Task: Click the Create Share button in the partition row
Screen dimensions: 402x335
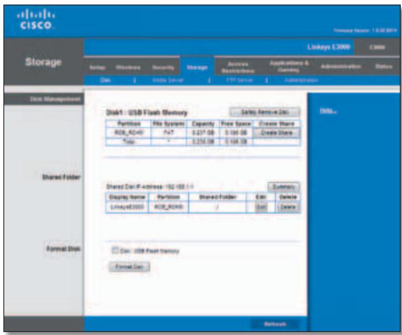Action: click(x=276, y=133)
